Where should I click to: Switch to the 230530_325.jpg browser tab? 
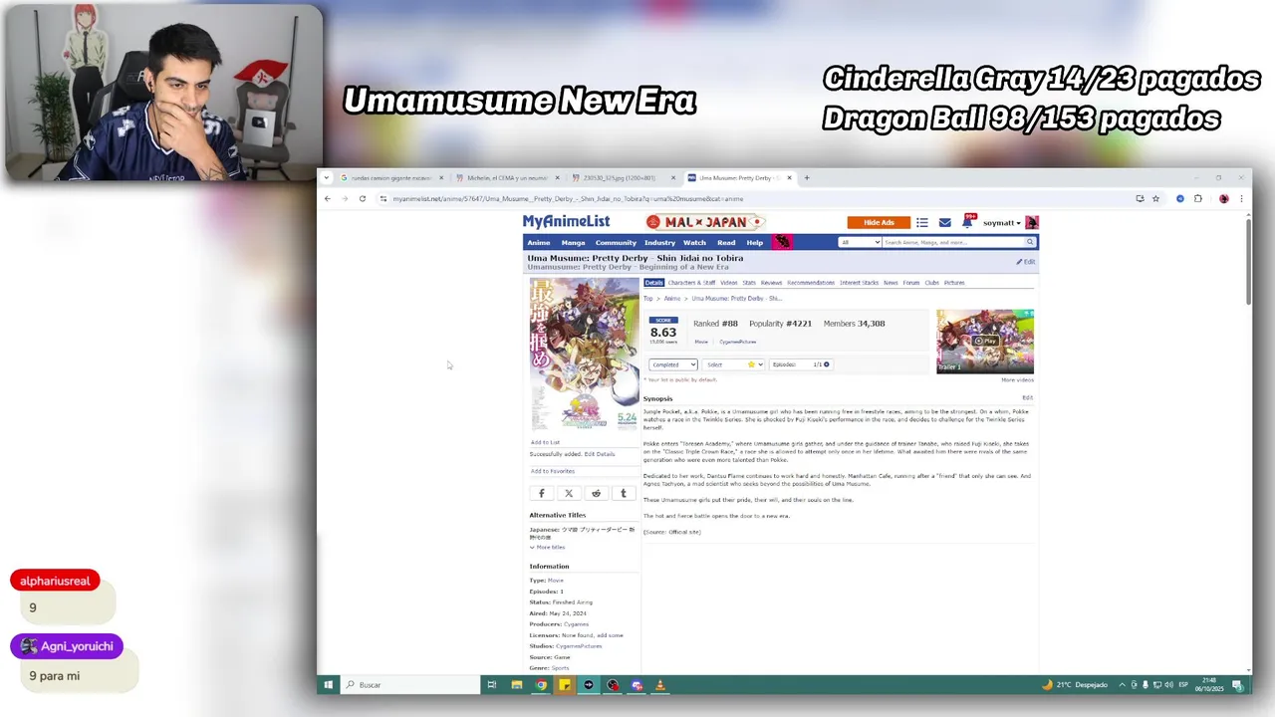[618, 178]
